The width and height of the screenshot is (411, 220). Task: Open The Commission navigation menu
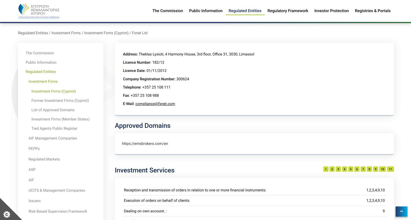168,11
